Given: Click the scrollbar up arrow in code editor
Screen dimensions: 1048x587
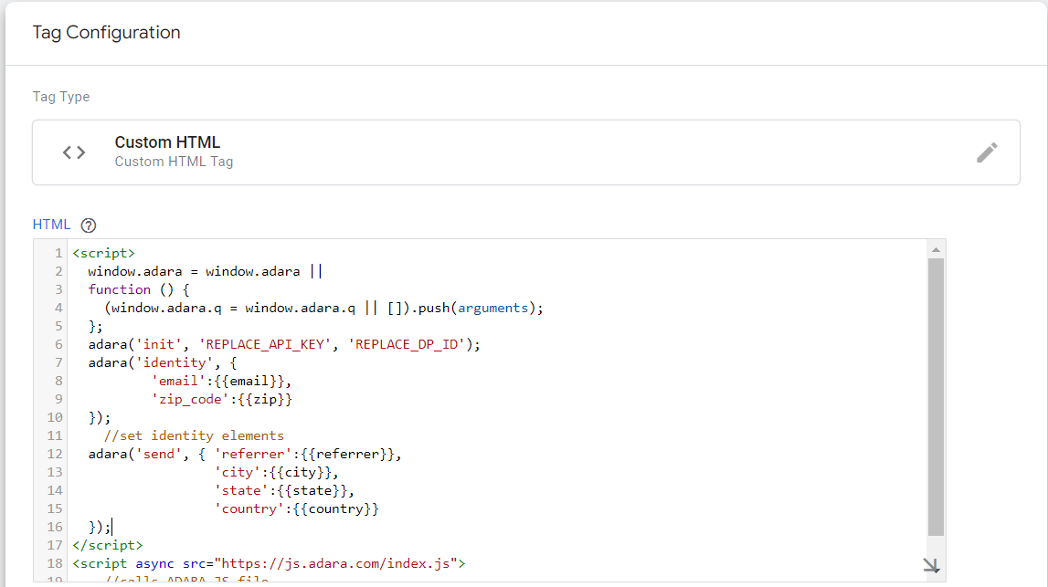Looking at the screenshot, I should (x=936, y=250).
